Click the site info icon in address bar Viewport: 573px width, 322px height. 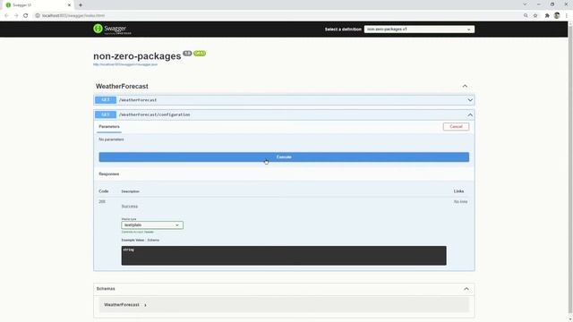pos(38,16)
